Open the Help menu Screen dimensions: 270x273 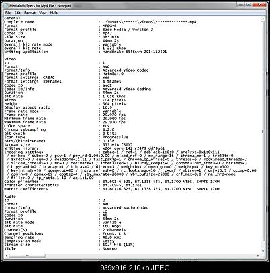coord(54,13)
